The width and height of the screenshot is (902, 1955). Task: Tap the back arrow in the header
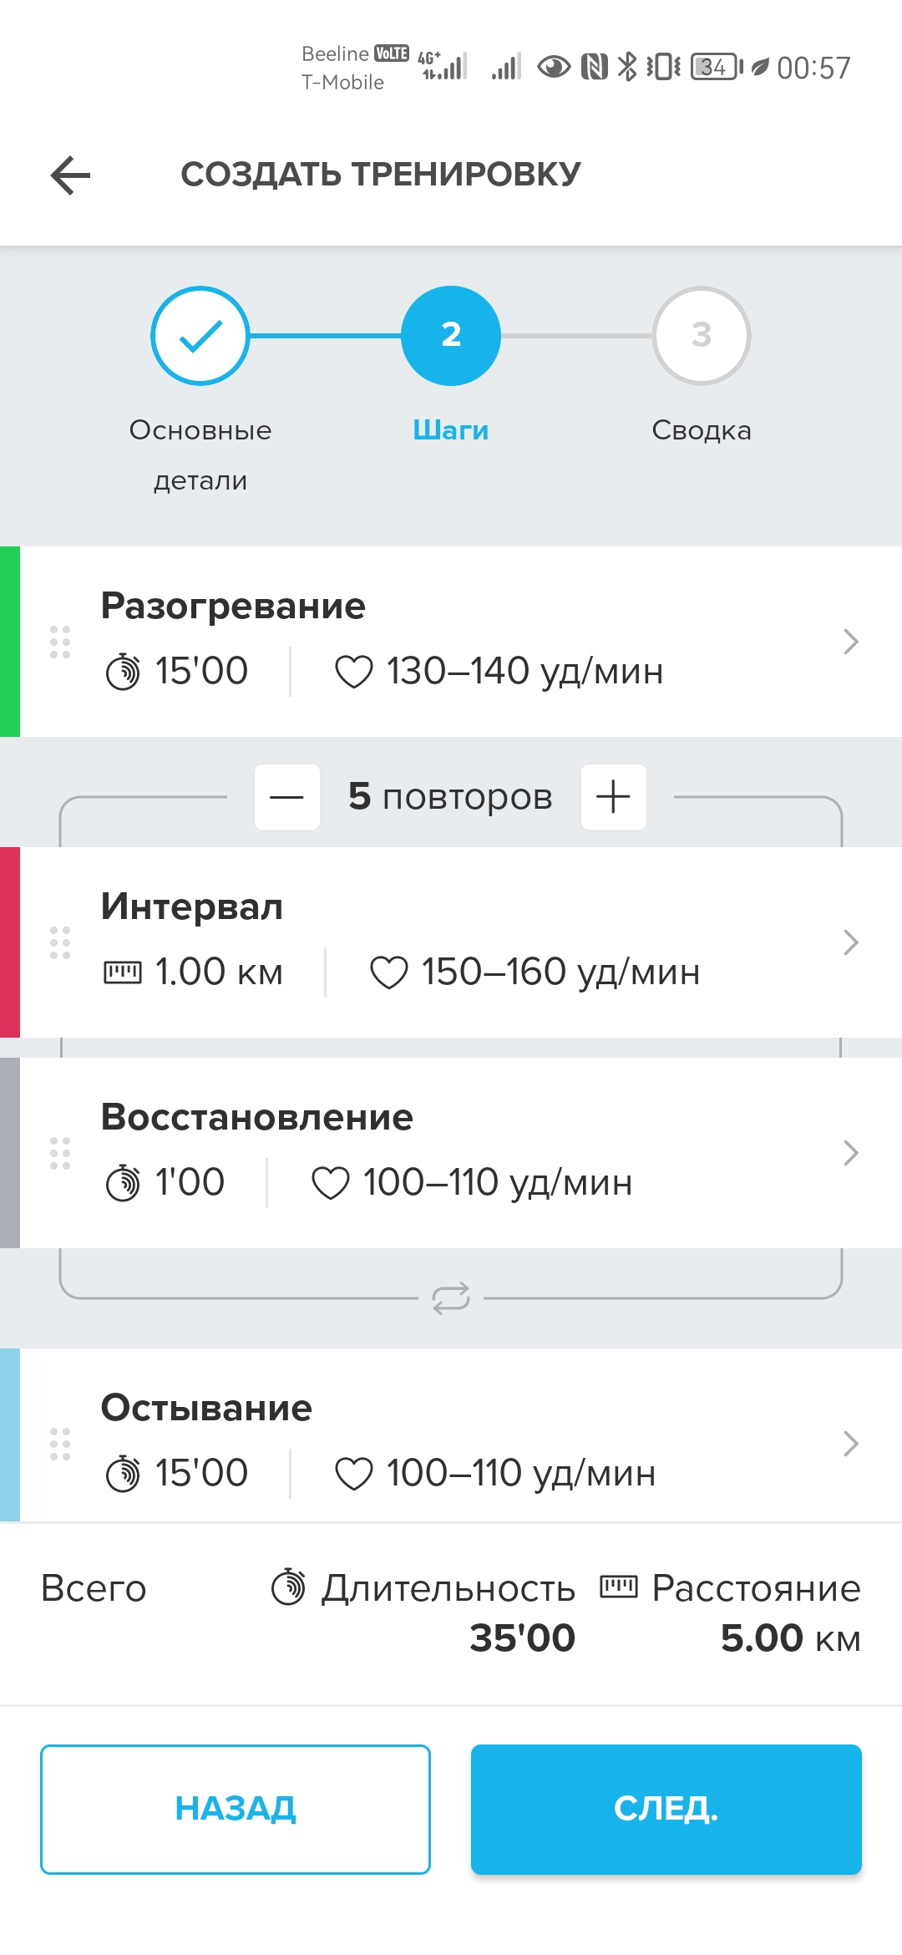[70, 175]
